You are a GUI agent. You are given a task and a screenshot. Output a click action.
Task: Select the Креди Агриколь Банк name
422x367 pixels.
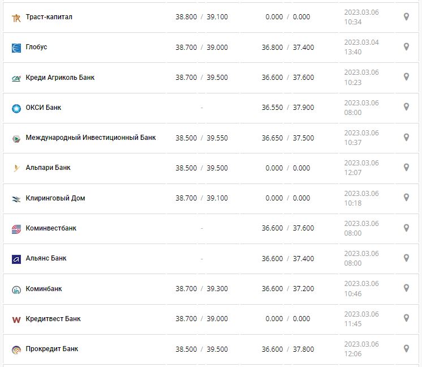(x=60, y=77)
